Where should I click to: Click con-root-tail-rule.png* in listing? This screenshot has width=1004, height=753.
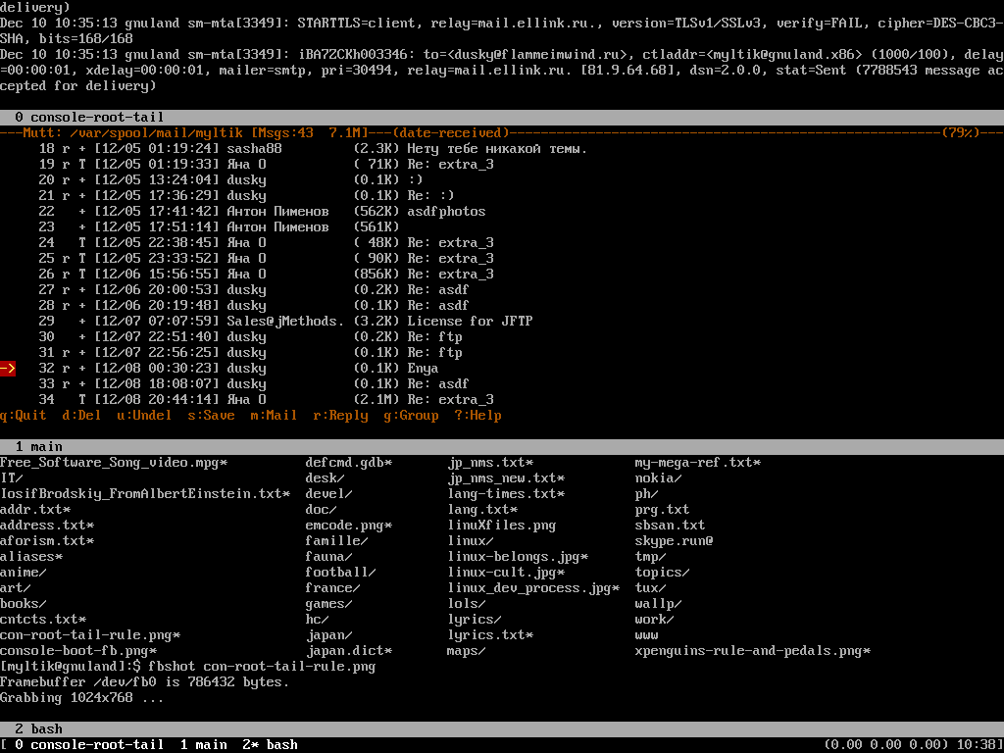[90, 635]
